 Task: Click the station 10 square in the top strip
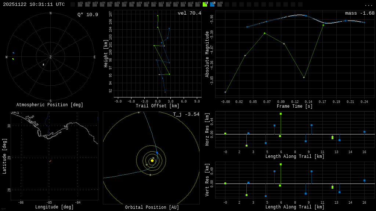pyautogui.click(x=146, y=4)
